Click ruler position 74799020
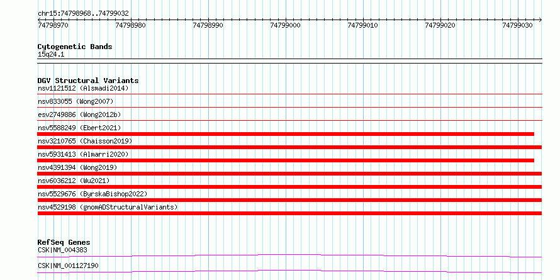560x280 pixels. [440, 26]
